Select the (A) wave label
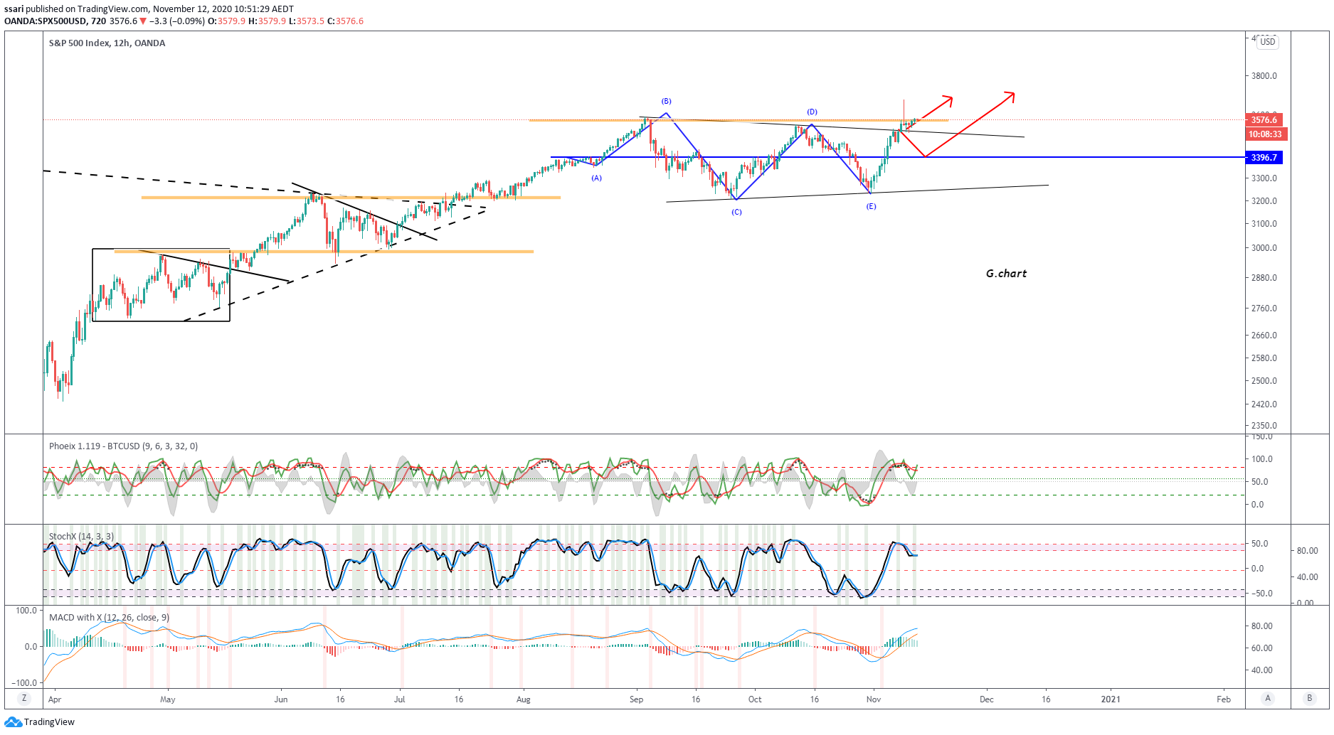Screen dimensions: 1334x735 point(597,178)
